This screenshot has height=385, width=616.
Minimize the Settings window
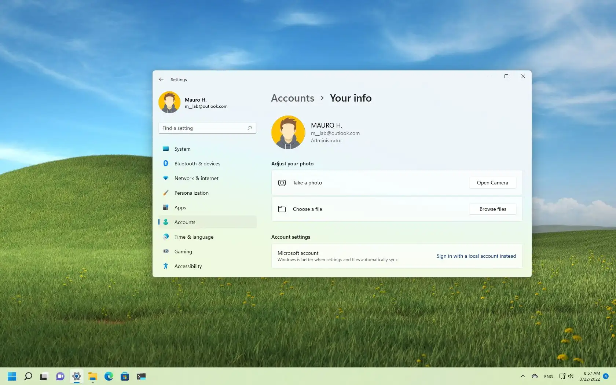[x=489, y=76]
